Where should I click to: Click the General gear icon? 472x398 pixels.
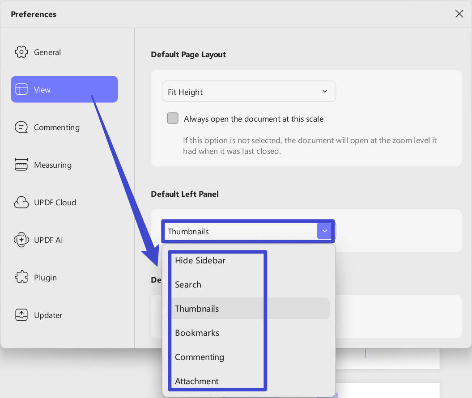21,52
